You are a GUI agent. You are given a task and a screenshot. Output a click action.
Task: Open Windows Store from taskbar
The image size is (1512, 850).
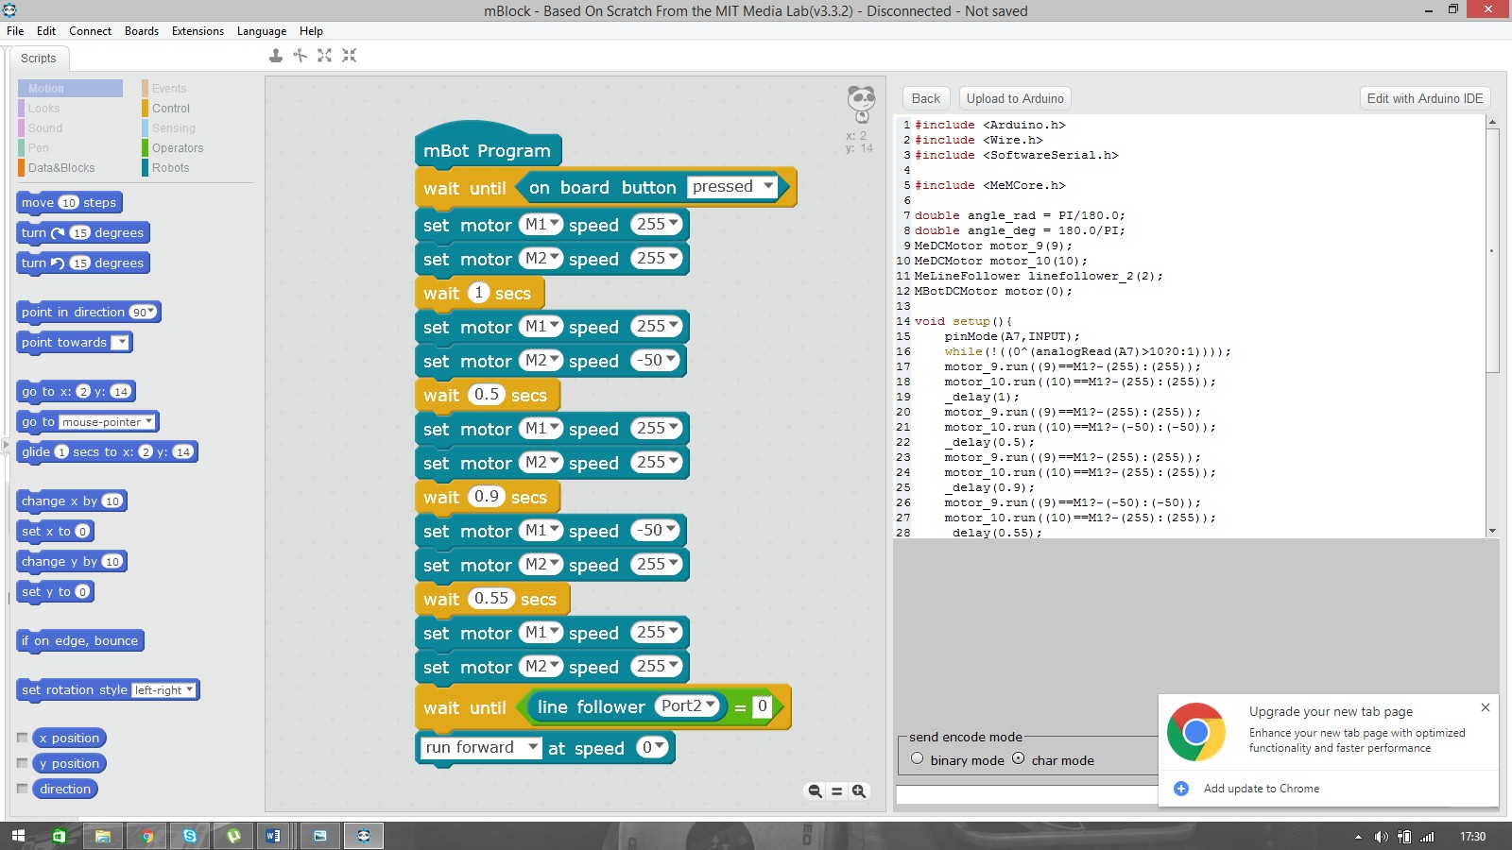(60, 836)
